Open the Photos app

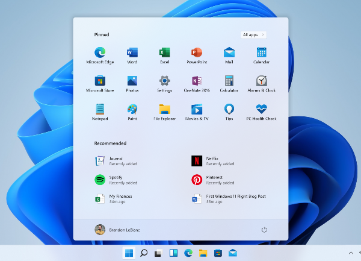pyautogui.click(x=132, y=84)
